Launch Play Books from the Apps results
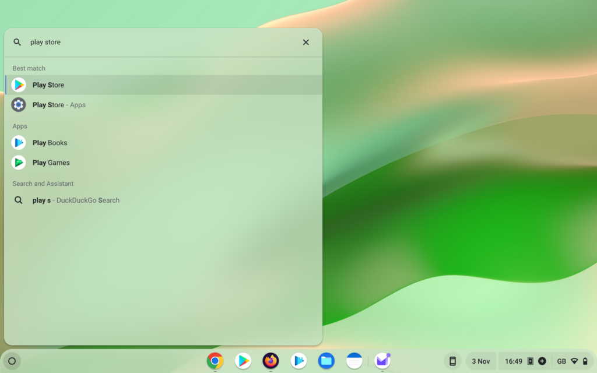 [x=164, y=143]
